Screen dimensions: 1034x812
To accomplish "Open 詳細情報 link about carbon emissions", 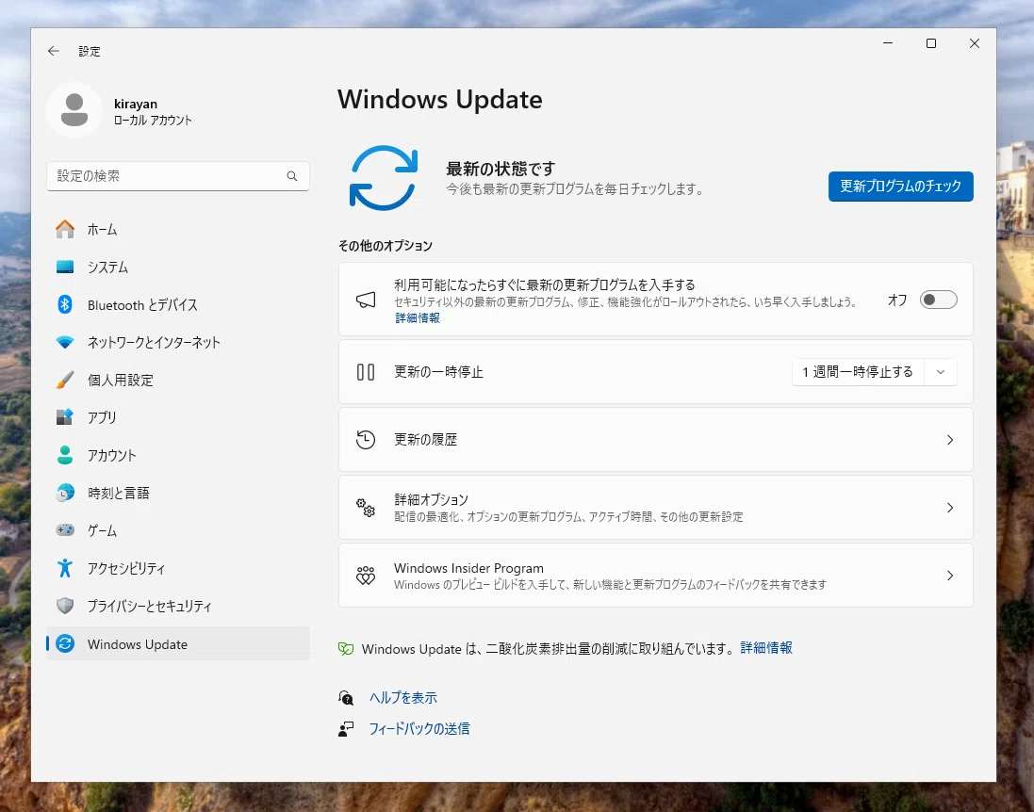I will (x=766, y=648).
